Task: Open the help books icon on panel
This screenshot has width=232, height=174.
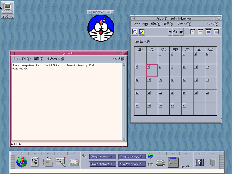Action: point(200,162)
